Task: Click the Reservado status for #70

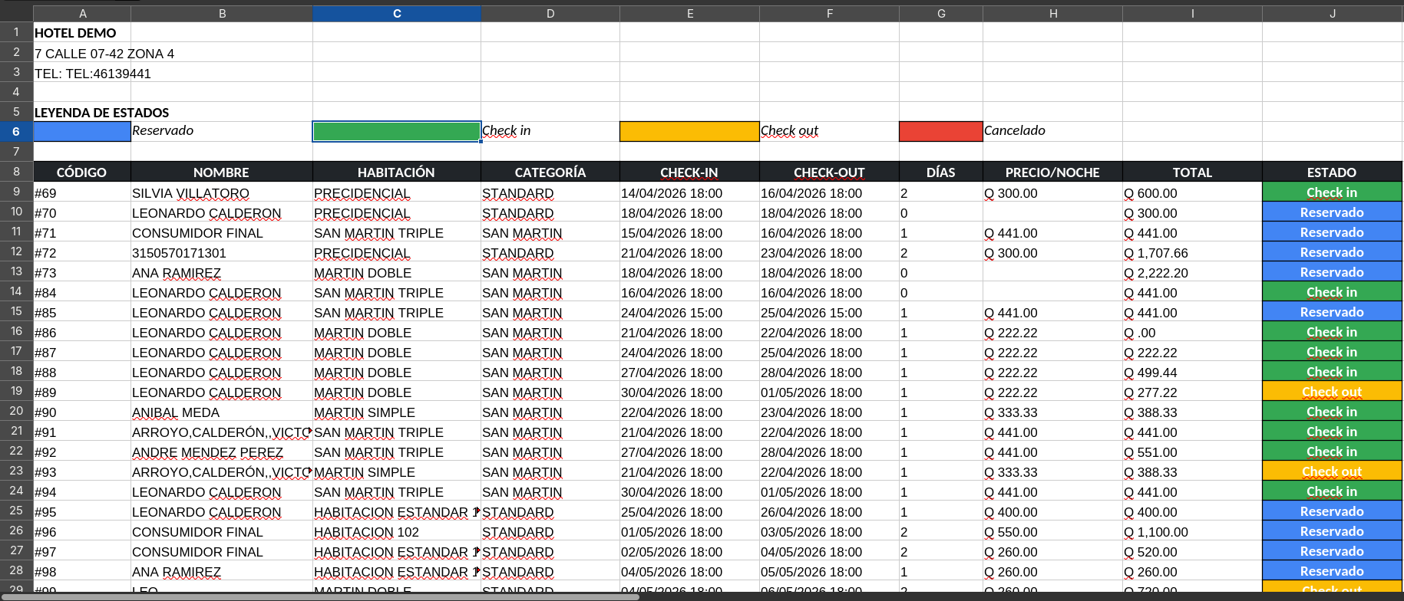Action: (1332, 212)
